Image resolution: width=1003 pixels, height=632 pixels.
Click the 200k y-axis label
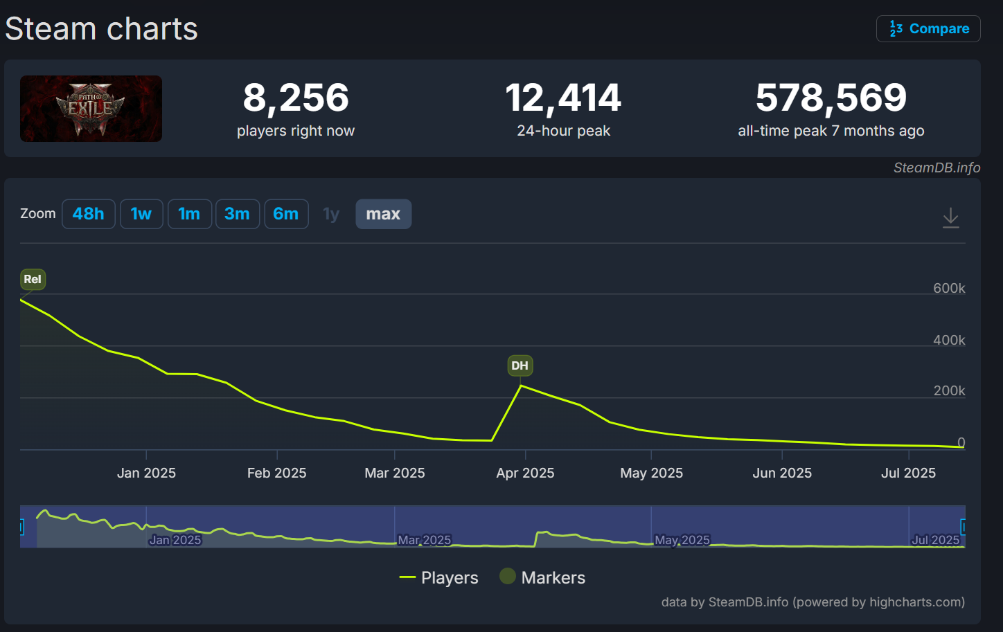(x=949, y=390)
